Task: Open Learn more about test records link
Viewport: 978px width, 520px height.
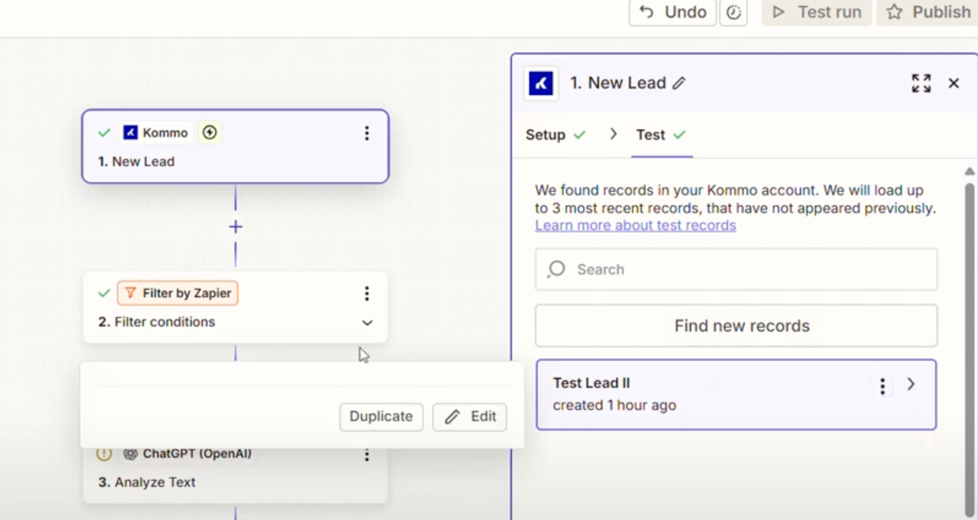Action: [x=635, y=225]
